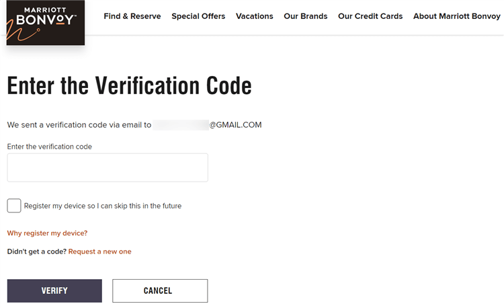Open the Special Offers menu
The height and width of the screenshot is (308, 504).
(x=198, y=16)
